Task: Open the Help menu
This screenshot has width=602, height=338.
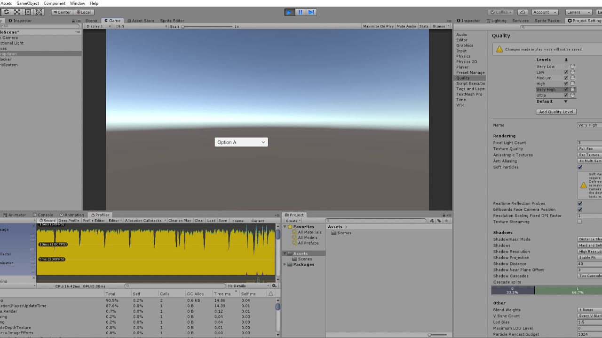Action: (x=94, y=3)
